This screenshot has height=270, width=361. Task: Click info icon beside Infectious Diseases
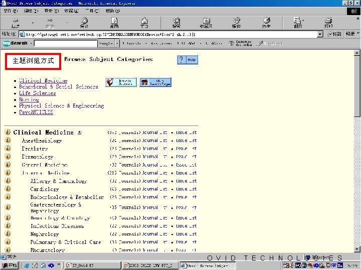click(8, 225)
